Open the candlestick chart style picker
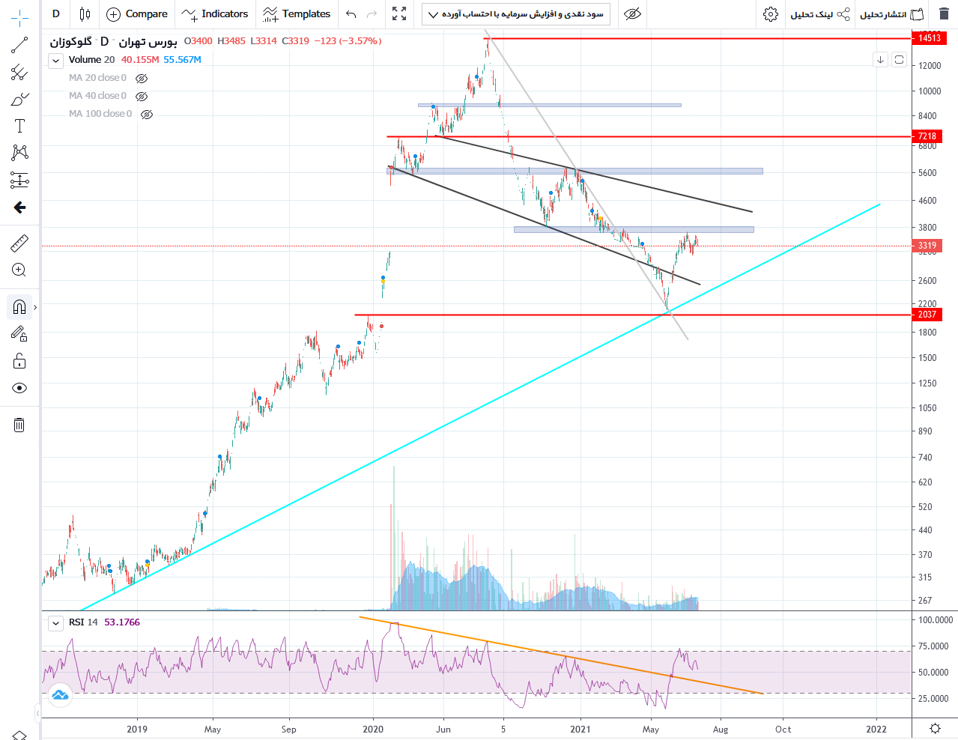 click(85, 14)
